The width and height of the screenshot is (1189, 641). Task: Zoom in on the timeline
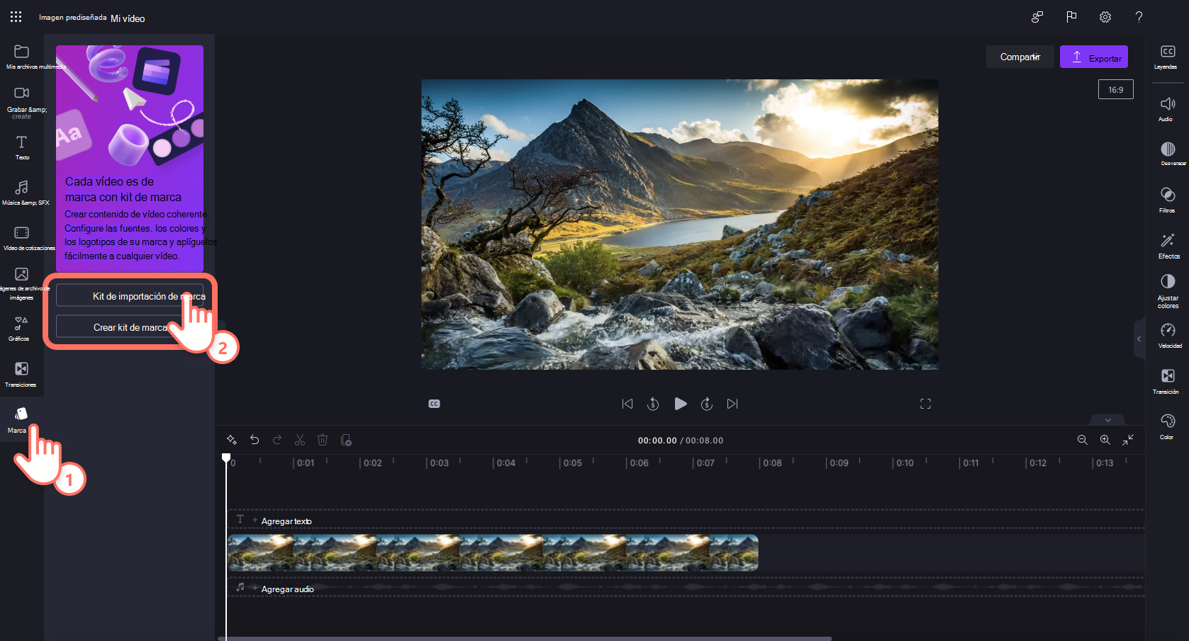[x=1105, y=440]
